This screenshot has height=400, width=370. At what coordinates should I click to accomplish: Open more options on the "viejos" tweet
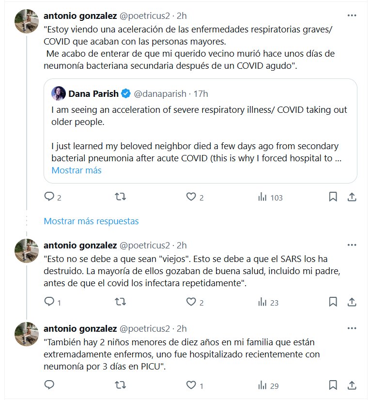coord(352,245)
